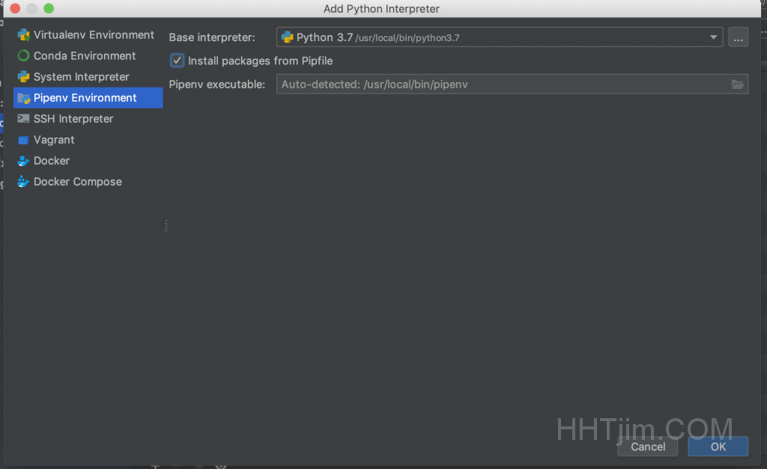This screenshot has width=767, height=469.
Task: Click the Docker Compose whale icon
Action: click(x=23, y=182)
